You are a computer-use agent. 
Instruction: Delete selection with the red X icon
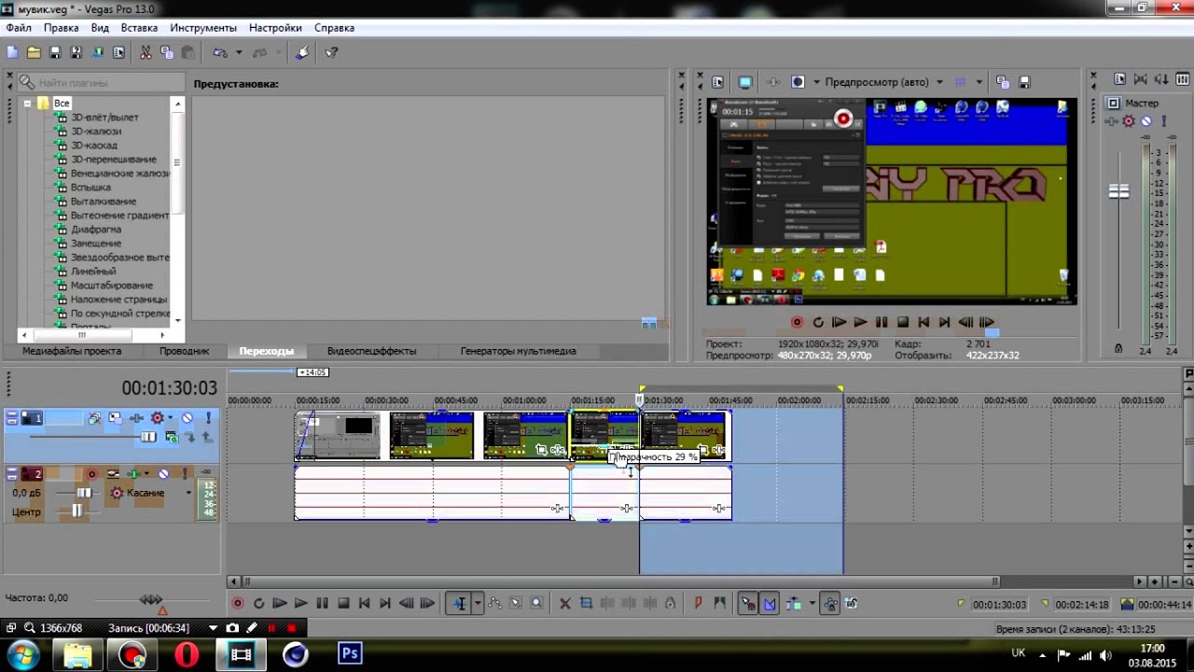pos(564,604)
